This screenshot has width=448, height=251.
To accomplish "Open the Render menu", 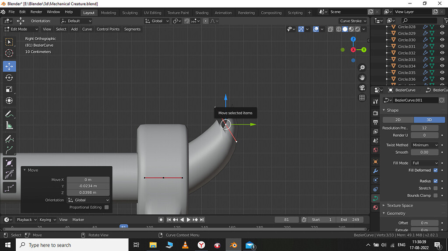I will click(x=36, y=12).
